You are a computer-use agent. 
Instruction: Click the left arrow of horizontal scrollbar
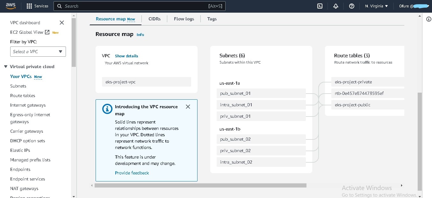tap(92, 185)
